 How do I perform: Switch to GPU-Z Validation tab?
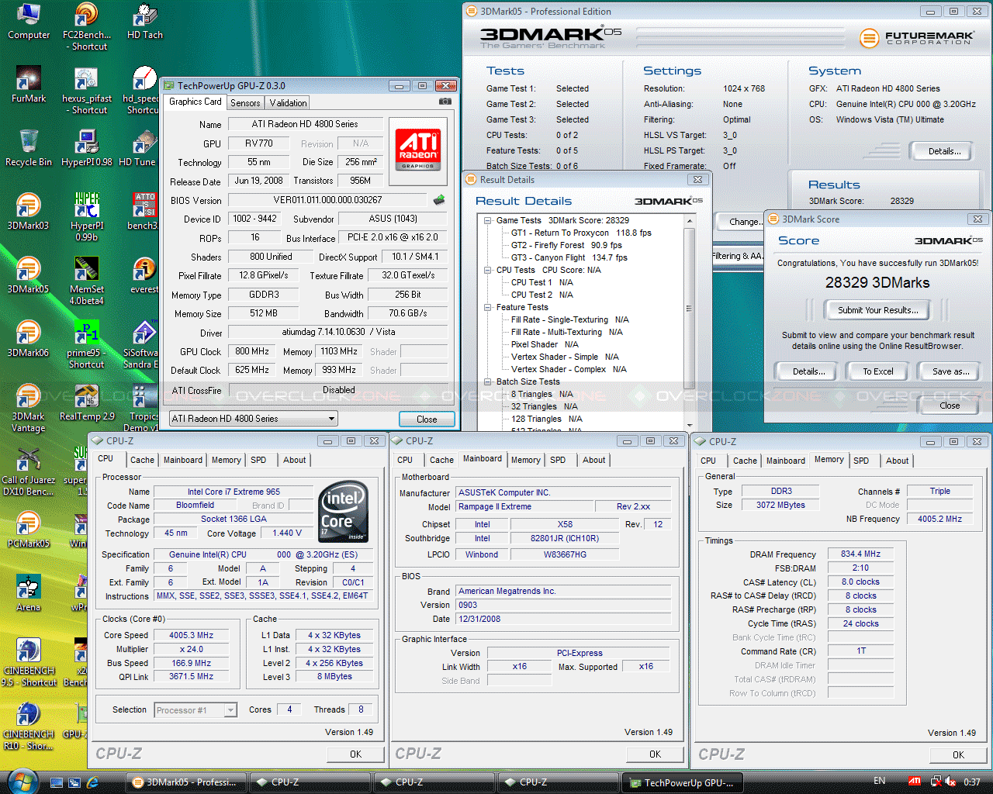289,103
